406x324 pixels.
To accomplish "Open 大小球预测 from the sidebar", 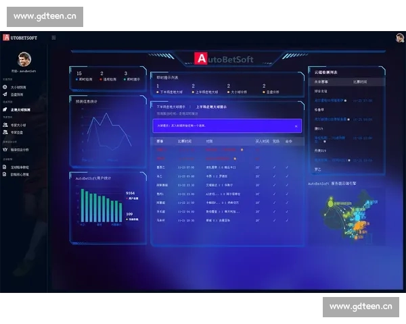I will pyautogui.click(x=19, y=87).
